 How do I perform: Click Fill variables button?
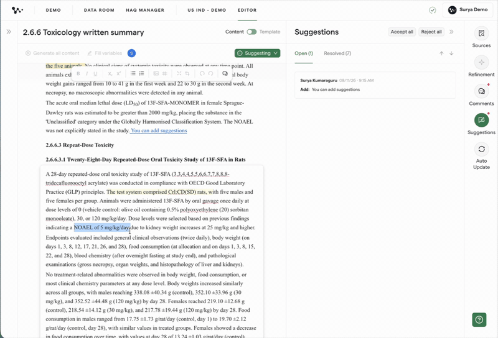coord(105,53)
